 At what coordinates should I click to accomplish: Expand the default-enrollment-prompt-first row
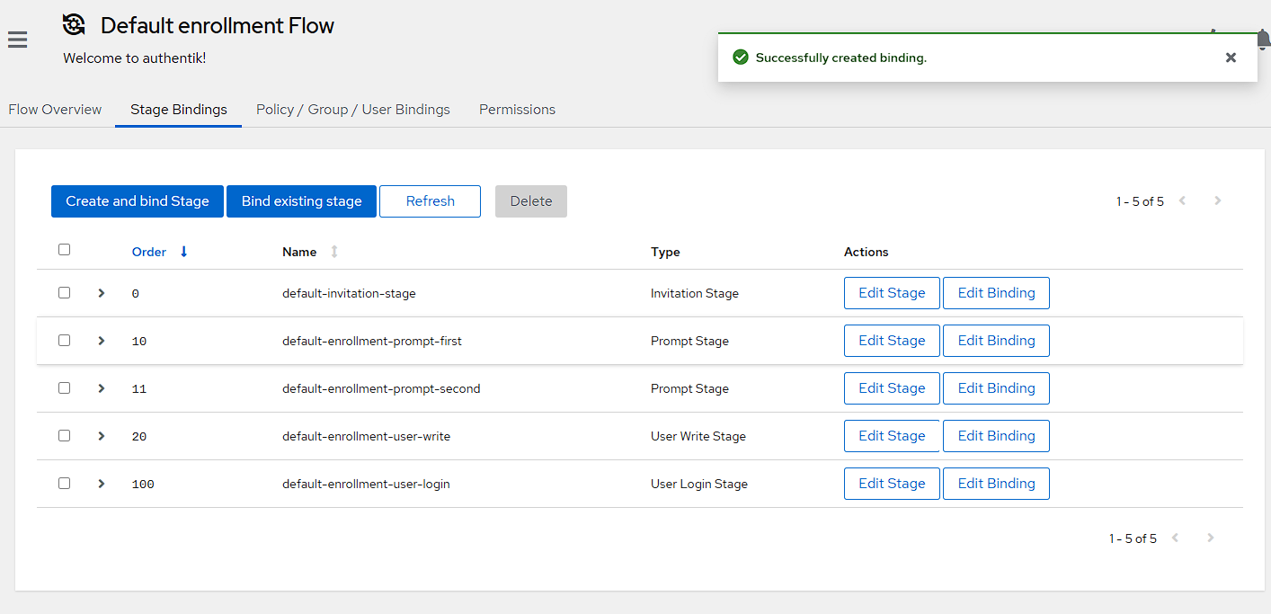click(102, 341)
